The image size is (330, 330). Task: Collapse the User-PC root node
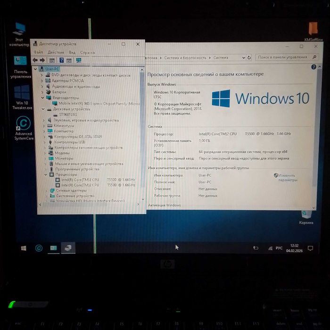point(35,69)
